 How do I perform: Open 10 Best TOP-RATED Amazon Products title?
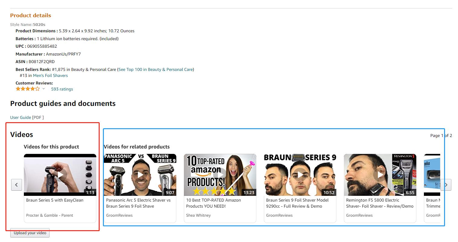pos(213,203)
